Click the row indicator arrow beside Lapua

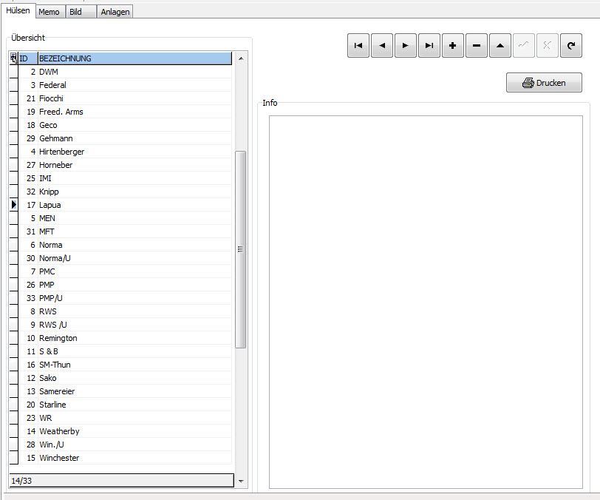pyautogui.click(x=14, y=205)
